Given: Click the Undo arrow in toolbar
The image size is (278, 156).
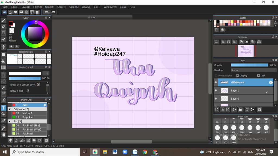Looking at the screenshot, I should tap(46, 12).
